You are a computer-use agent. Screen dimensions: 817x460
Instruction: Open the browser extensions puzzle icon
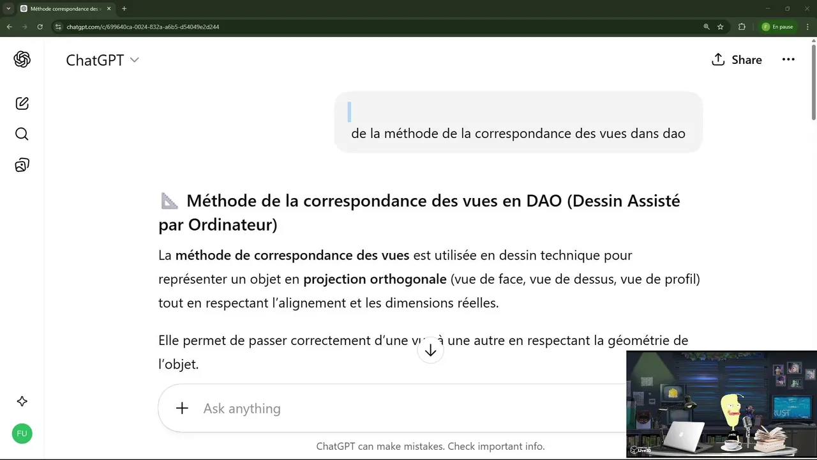point(742,27)
